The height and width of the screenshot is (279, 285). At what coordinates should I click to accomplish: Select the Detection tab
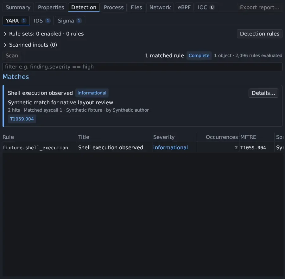click(x=84, y=8)
